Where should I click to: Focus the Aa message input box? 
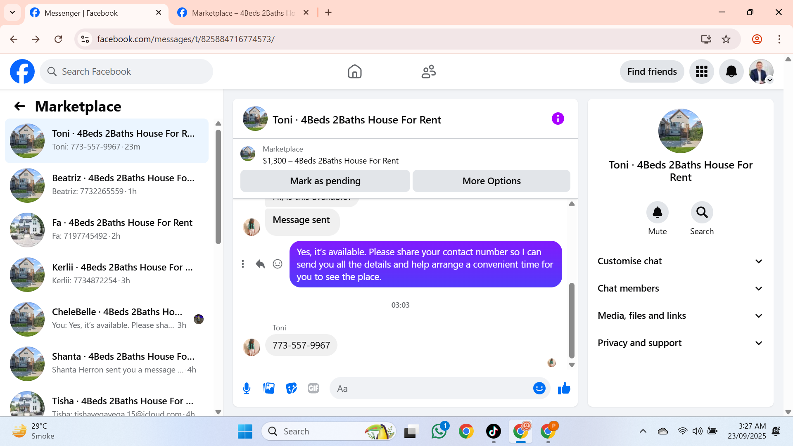pyautogui.click(x=432, y=388)
